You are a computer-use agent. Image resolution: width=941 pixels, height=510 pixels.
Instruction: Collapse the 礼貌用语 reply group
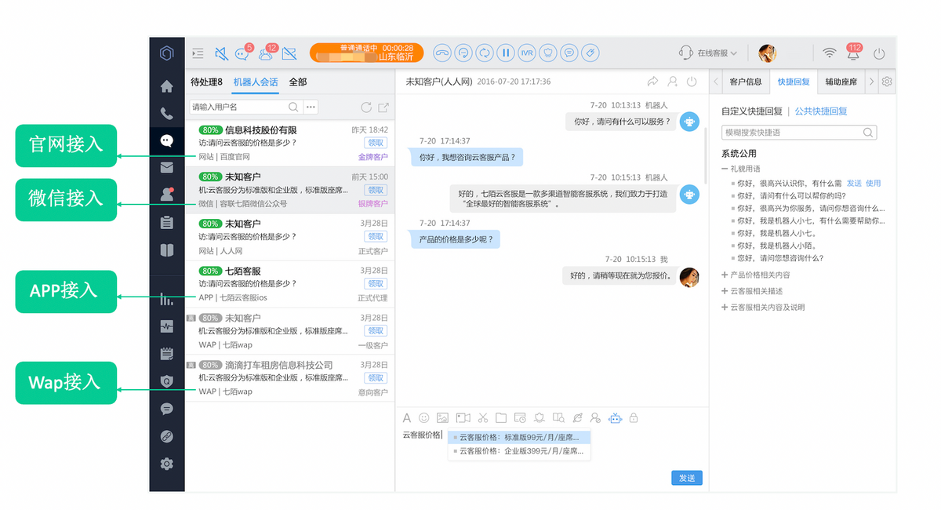pos(725,169)
